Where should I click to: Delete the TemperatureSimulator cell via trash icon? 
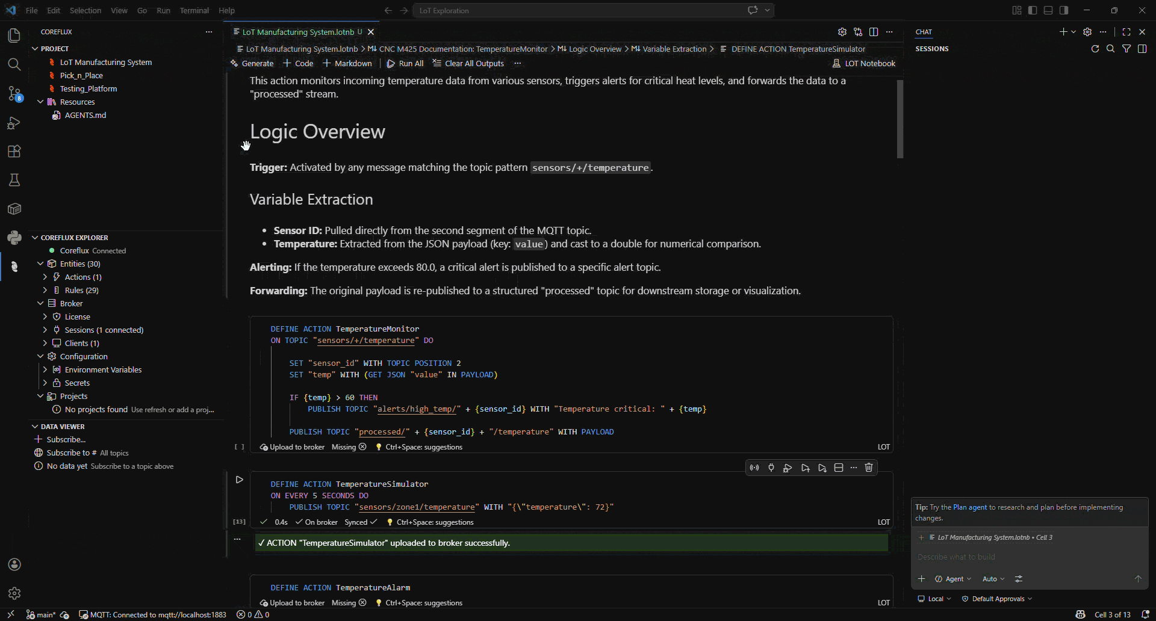pos(869,468)
